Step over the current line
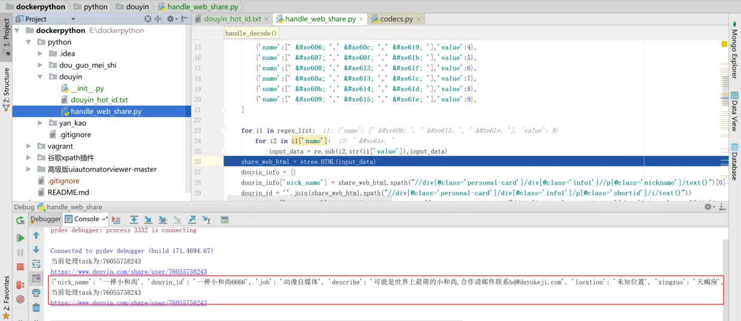Viewport: 741px width, 321px height. pos(134,220)
